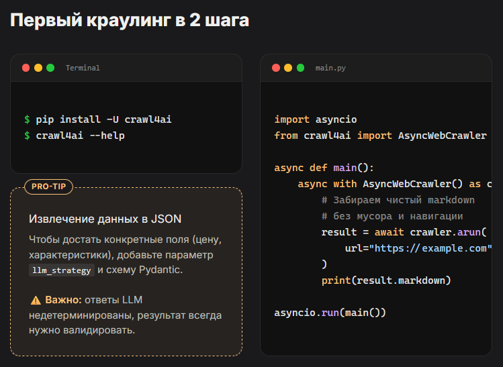Click the Terminal window title
The width and height of the screenshot is (503, 367).
pos(83,68)
